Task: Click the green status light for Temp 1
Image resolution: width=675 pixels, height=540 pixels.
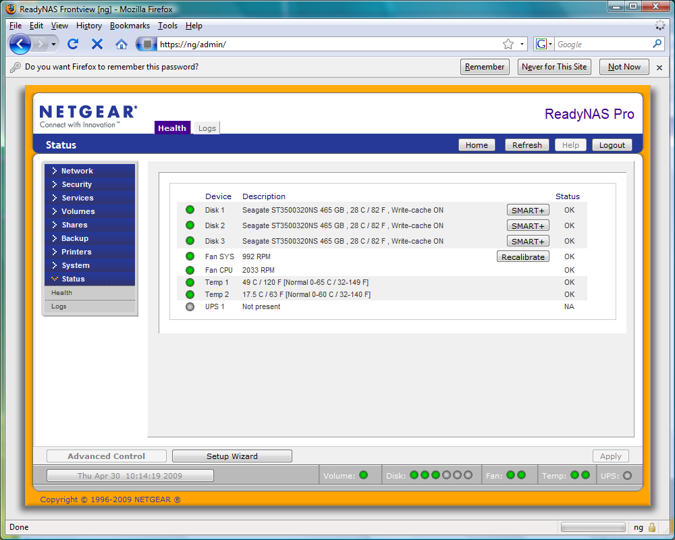Action: point(190,283)
